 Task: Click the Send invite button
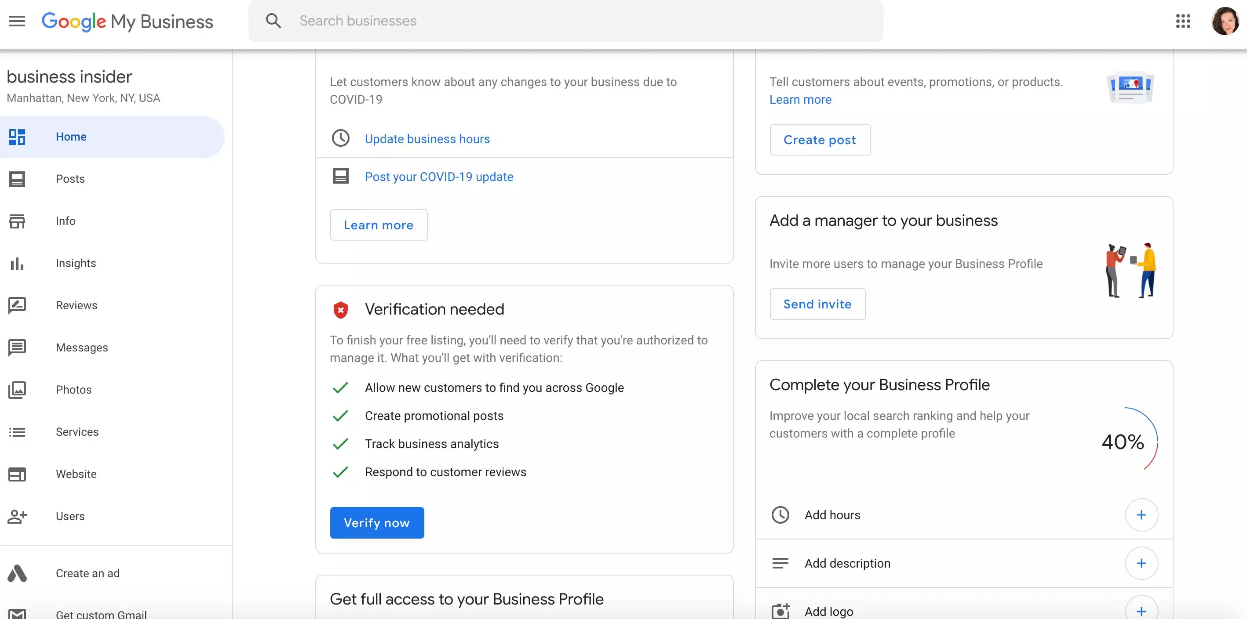point(817,304)
